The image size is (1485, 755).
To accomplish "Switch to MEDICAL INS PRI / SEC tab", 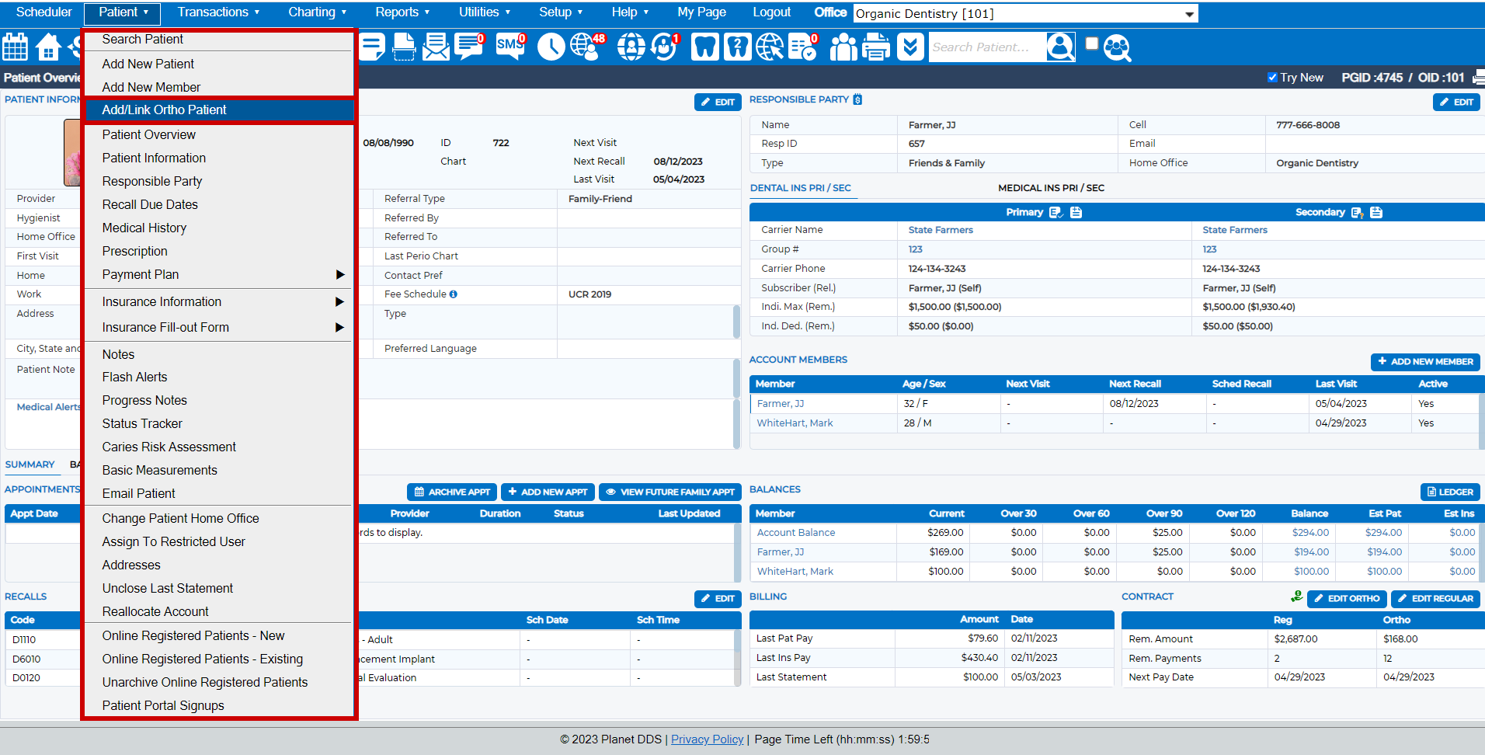I will point(1051,188).
